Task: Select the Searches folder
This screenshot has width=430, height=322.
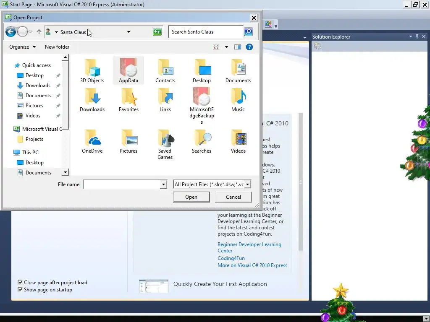Action: click(x=202, y=141)
